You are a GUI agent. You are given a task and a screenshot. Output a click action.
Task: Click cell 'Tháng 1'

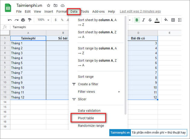tap(28, 43)
